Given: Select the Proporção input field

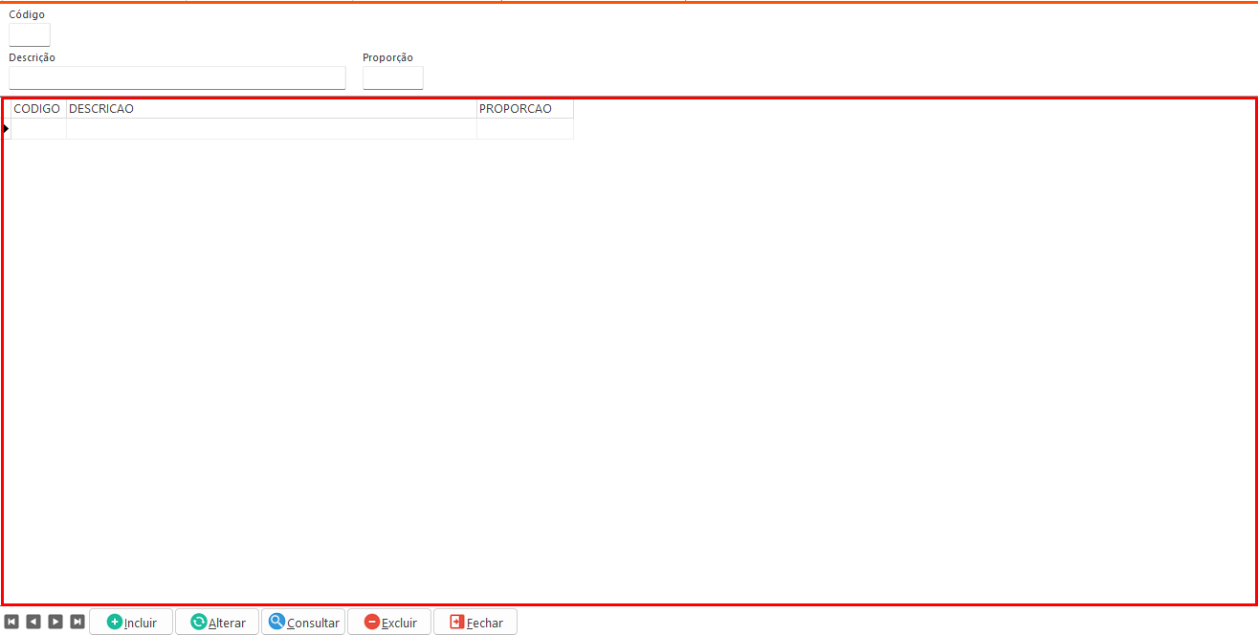Looking at the screenshot, I should click(x=392, y=78).
